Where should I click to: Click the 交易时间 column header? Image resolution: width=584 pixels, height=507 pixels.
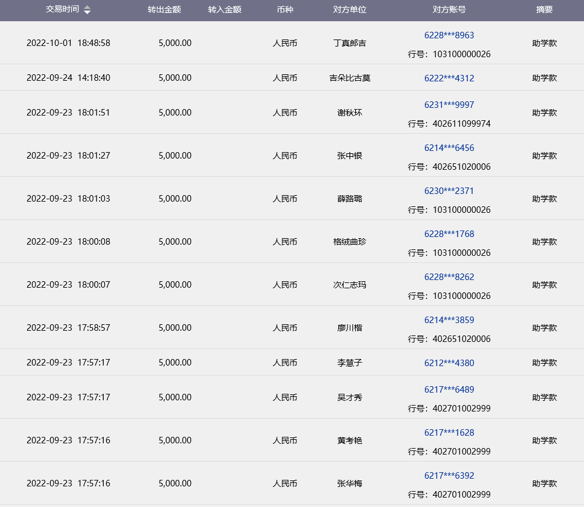[62, 10]
